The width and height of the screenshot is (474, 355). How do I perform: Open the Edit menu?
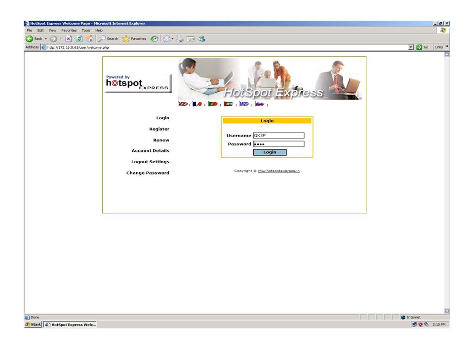coord(40,30)
